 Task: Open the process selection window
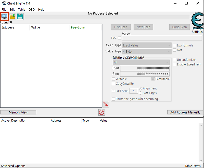[x=4, y=16]
